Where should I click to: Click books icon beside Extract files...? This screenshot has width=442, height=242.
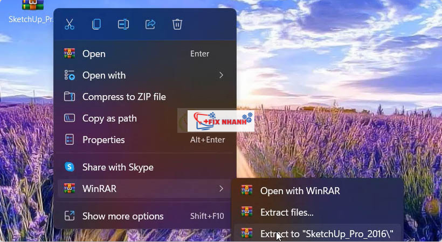(247, 211)
